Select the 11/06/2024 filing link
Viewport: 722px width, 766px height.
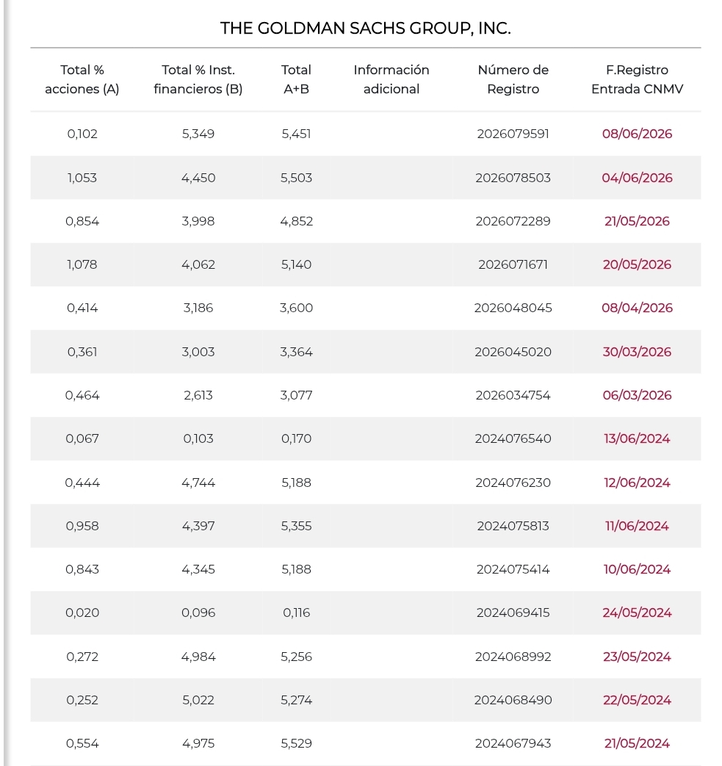[x=637, y=526]
